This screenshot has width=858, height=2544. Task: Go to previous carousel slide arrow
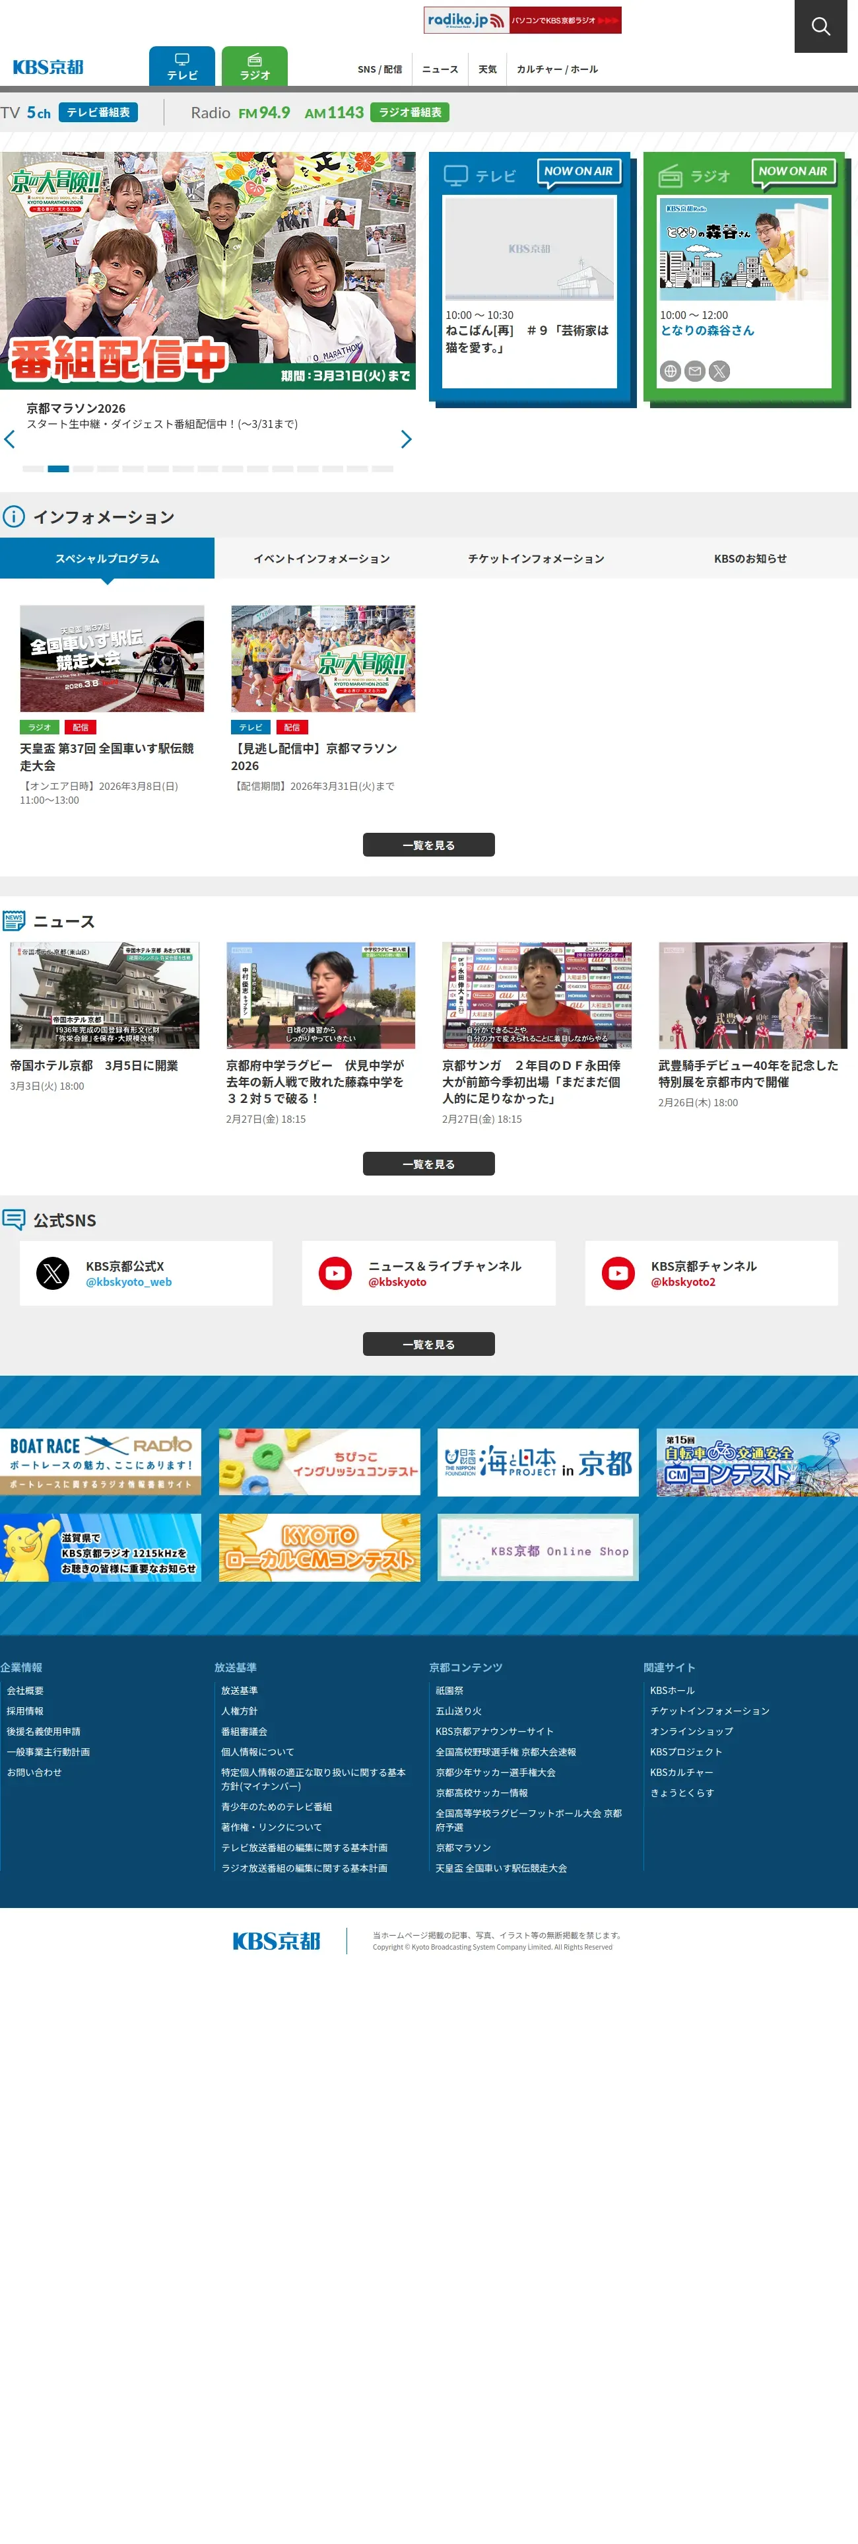coord(10,439)
